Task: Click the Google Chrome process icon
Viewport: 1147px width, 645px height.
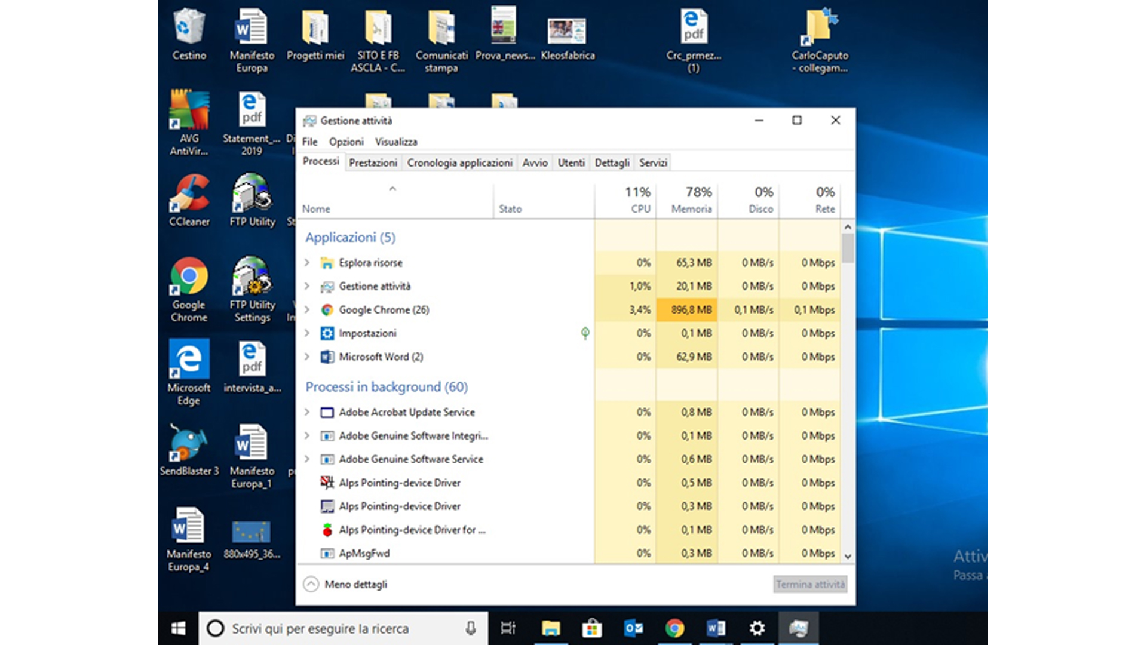Action: point(327,310)
